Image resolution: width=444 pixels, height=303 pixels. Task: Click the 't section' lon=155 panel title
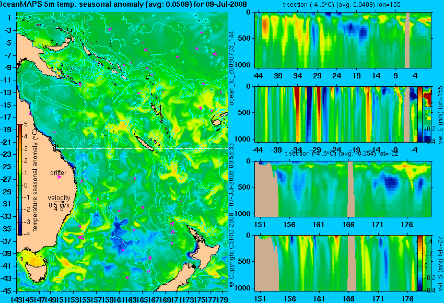pos(342,5)
